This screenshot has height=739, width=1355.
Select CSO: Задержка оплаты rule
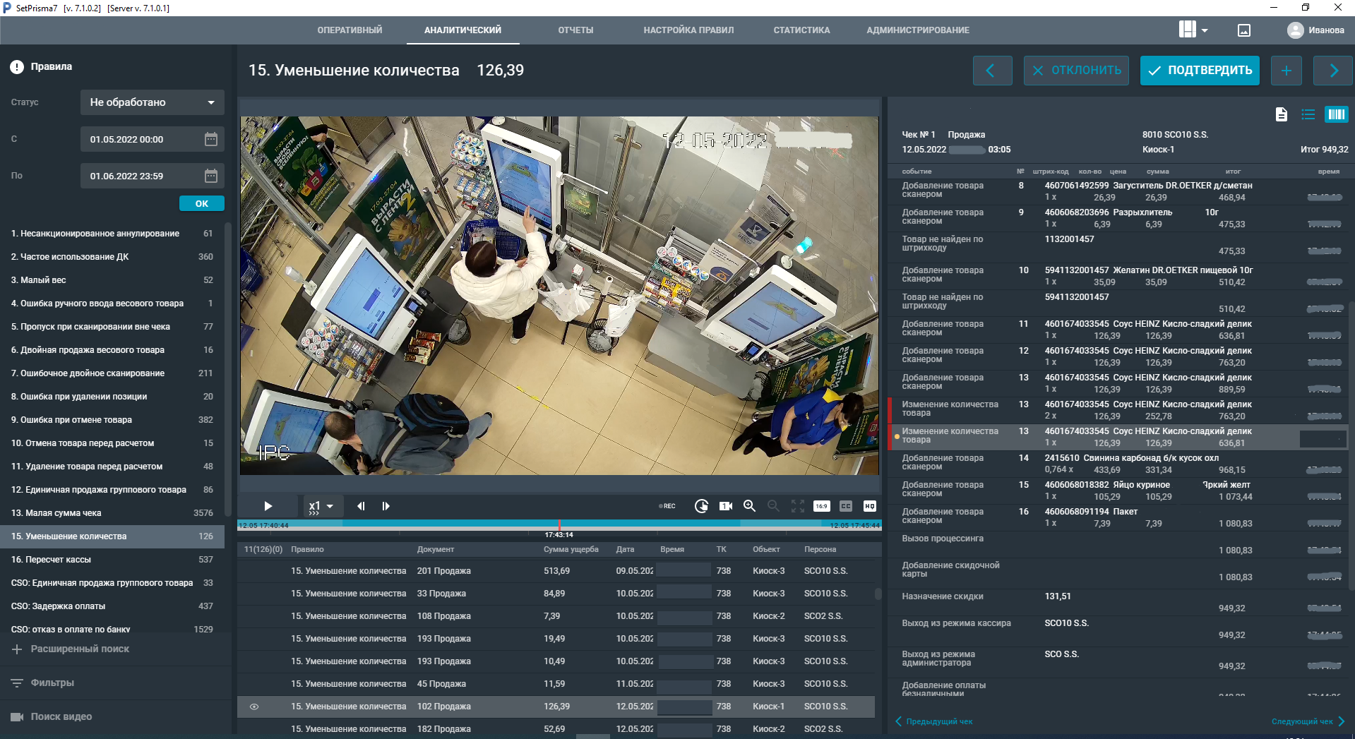(x=112, y=606)
